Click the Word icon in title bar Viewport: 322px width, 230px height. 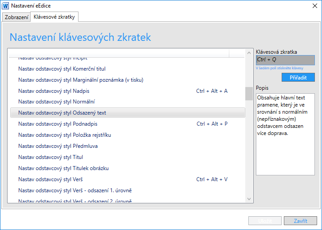[x=6, y=6]
